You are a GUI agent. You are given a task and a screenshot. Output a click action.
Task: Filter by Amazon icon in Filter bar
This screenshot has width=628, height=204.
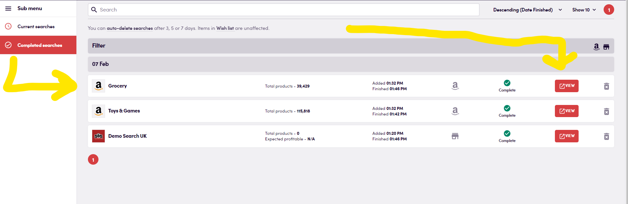tap(596, 47)
